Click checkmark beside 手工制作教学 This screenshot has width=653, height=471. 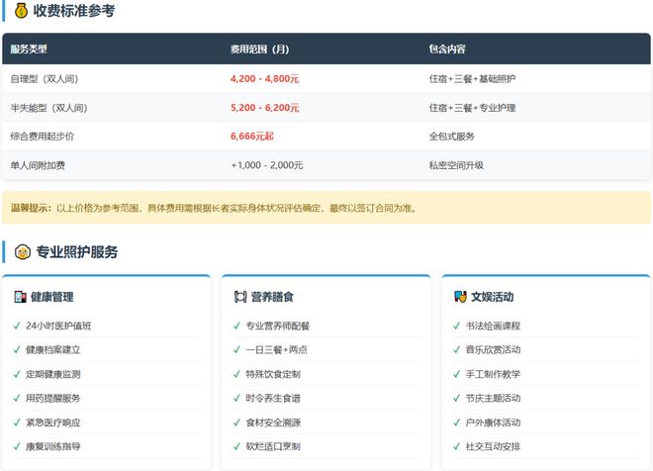pos(457,374)
